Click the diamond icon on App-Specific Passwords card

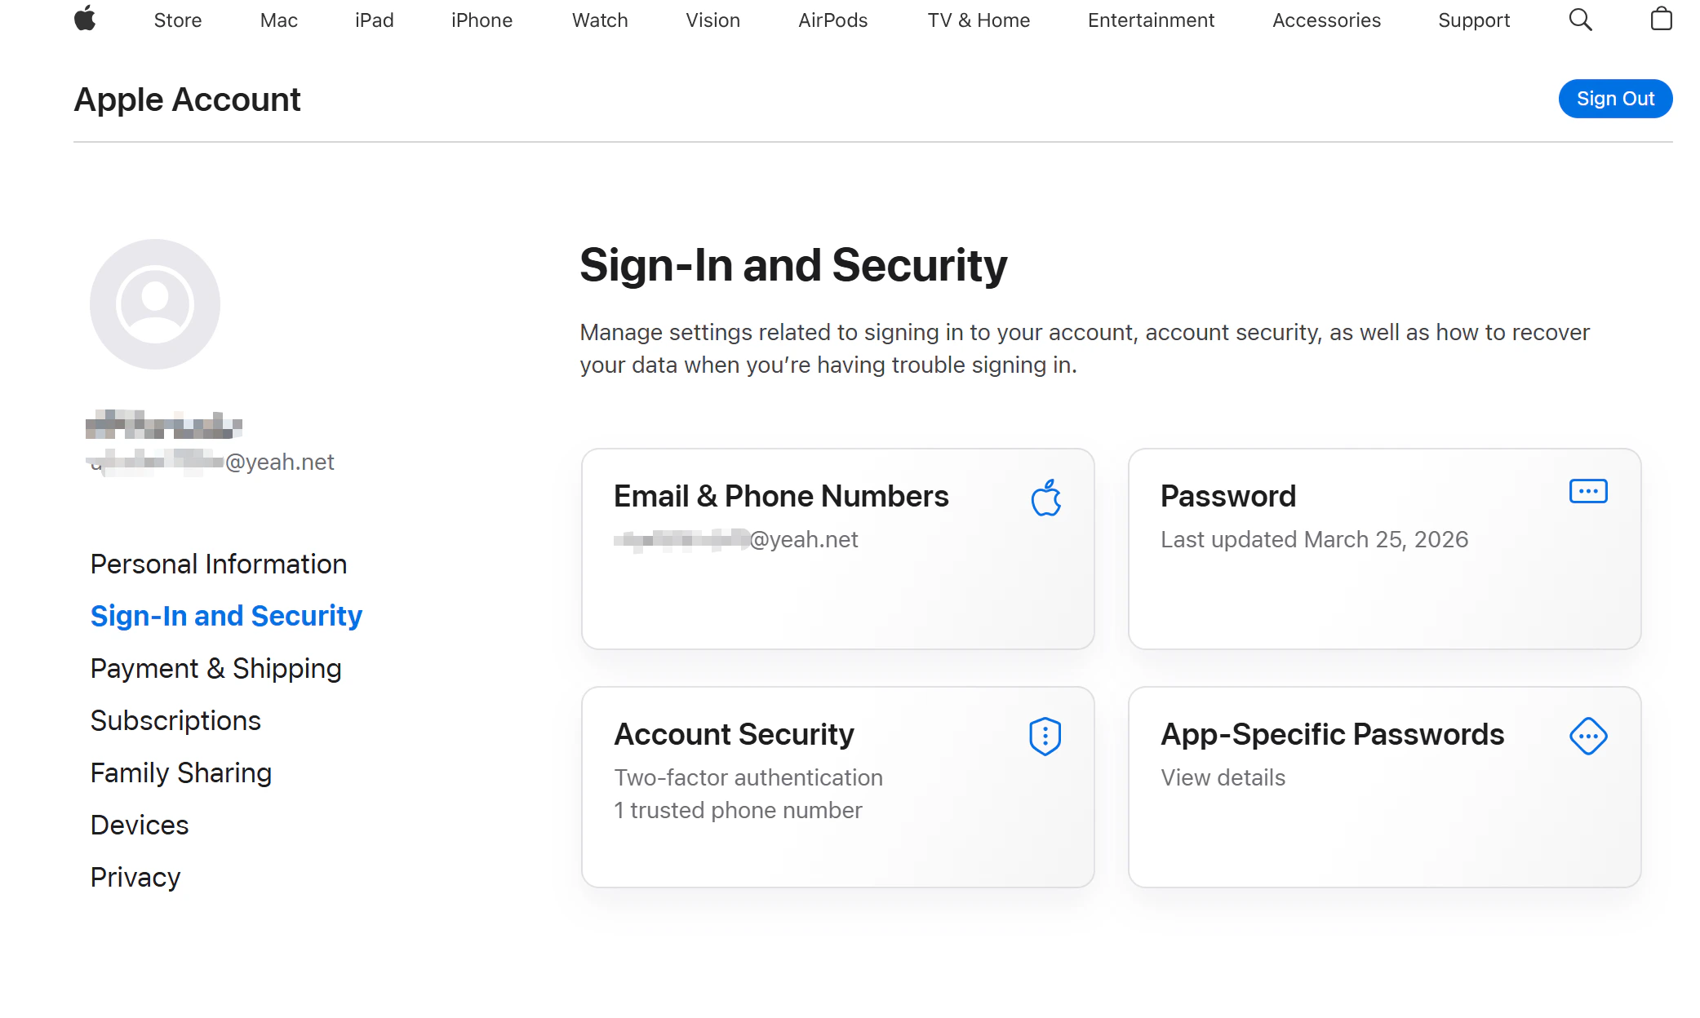(x=1587, y=736)
